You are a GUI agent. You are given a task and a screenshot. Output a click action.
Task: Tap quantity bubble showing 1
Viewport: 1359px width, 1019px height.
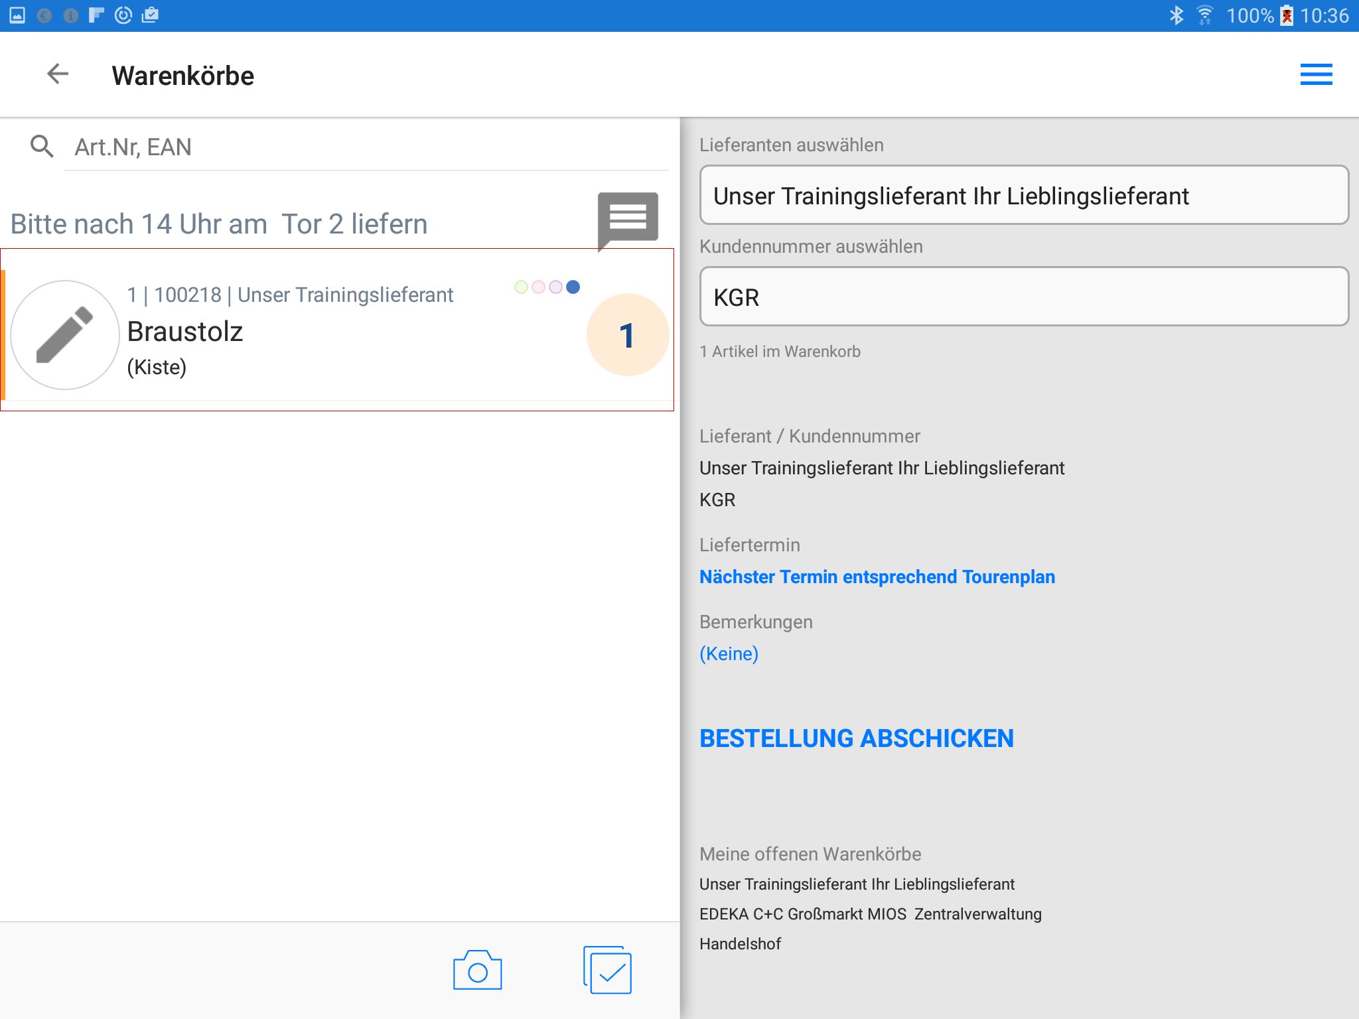tap(627, 335)
